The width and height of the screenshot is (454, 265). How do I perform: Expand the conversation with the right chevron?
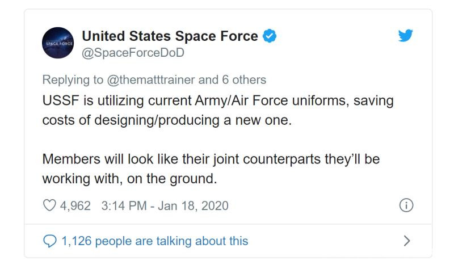pos(406,241)
